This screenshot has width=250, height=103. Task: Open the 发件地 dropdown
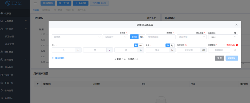77,37
